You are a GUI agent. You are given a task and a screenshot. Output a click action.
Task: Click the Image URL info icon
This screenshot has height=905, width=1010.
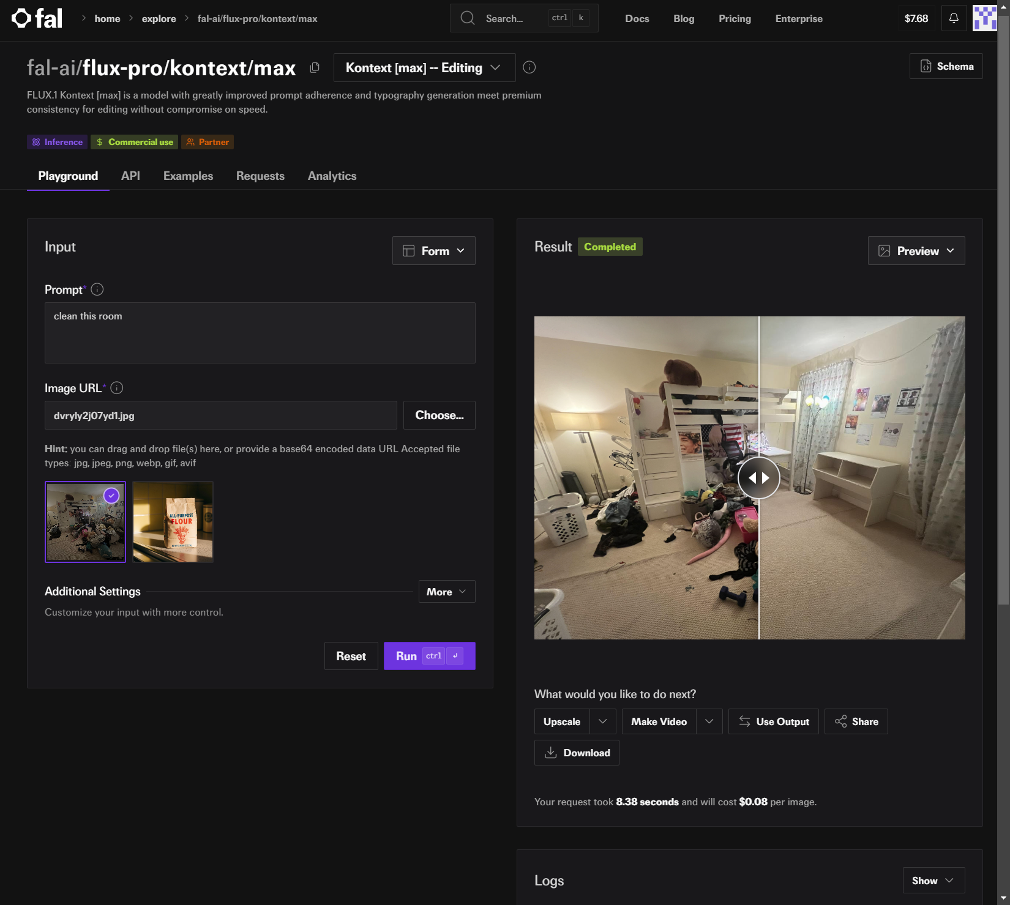tap(117, 388)
